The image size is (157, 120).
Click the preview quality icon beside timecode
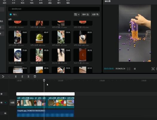pos(129,69)
